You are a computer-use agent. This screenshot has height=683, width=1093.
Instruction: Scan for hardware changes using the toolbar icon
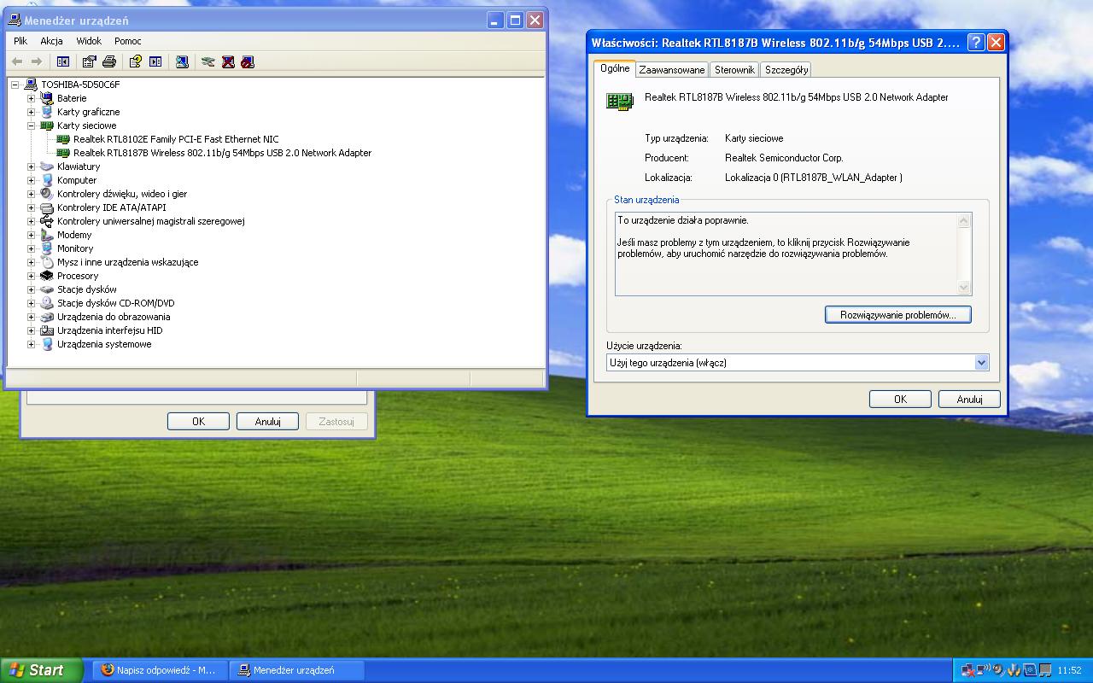(182, 61)
